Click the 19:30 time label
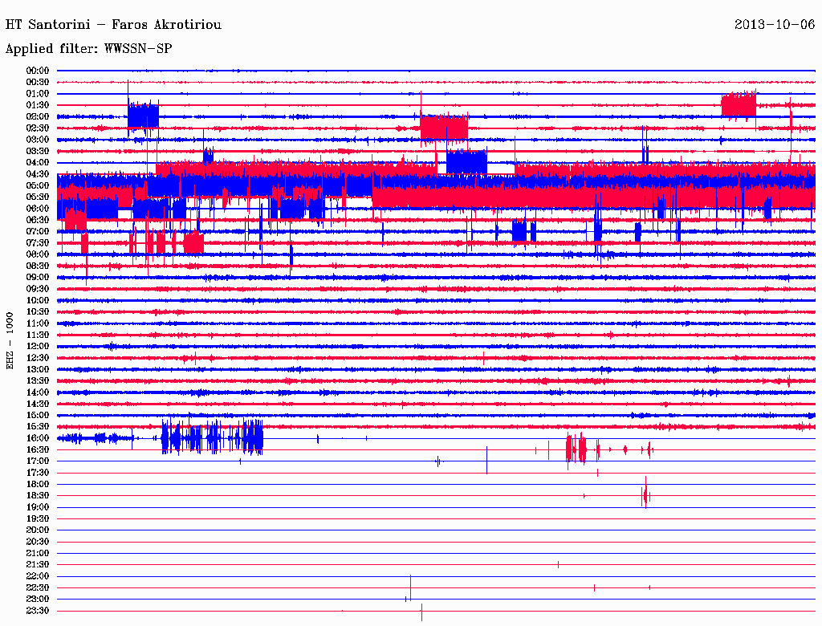This screenshot has height=626, width=822. pos(38,519)
